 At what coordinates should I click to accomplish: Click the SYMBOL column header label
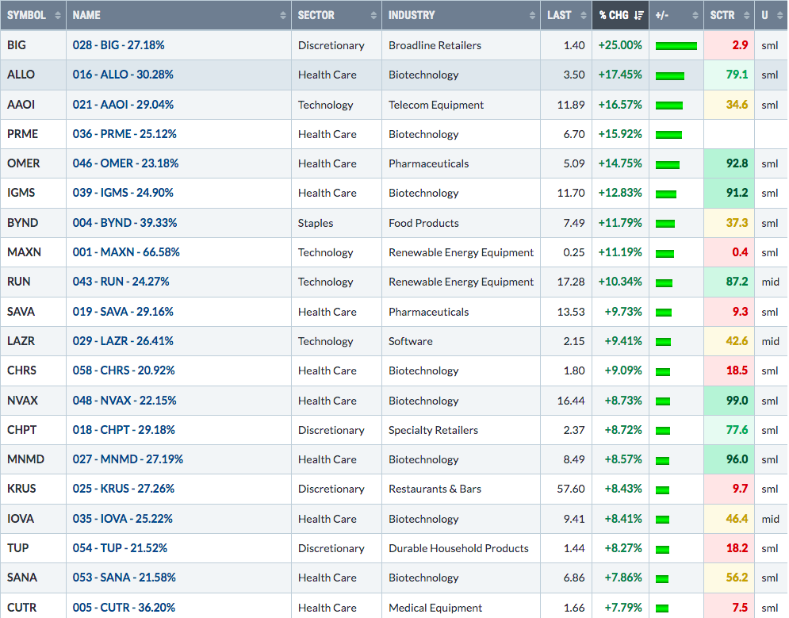coord(26,16)
